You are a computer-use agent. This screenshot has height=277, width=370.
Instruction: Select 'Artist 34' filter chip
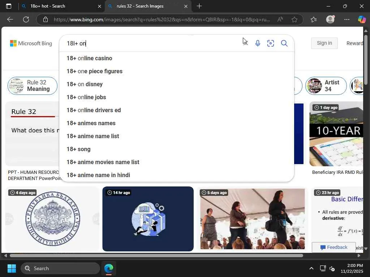pos(326,86)
